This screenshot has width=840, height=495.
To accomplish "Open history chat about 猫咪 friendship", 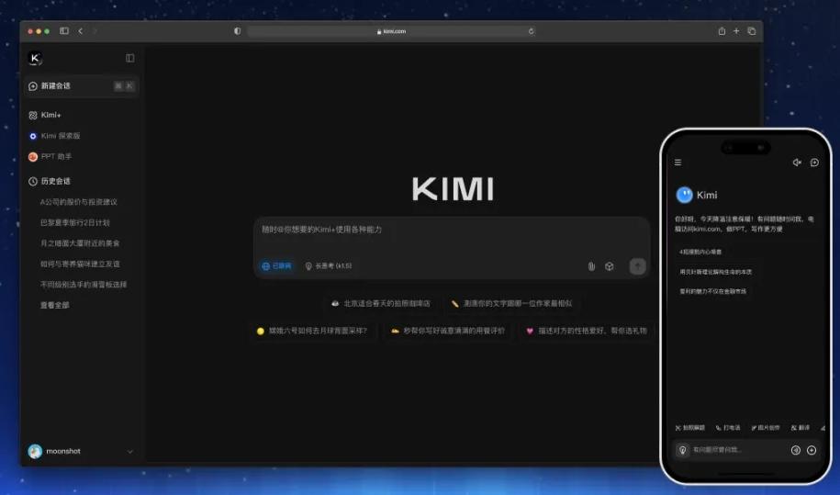I will [80, 264].
